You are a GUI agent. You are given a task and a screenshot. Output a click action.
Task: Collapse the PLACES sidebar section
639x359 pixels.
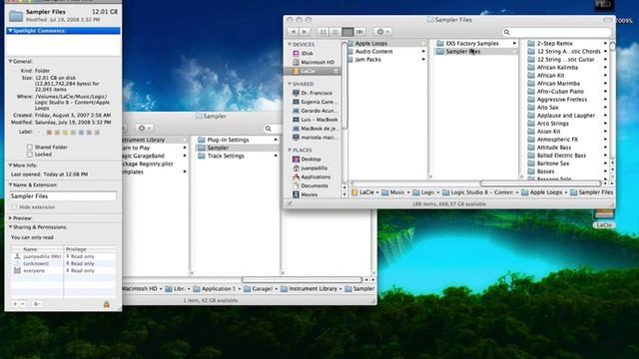[290, 150]
